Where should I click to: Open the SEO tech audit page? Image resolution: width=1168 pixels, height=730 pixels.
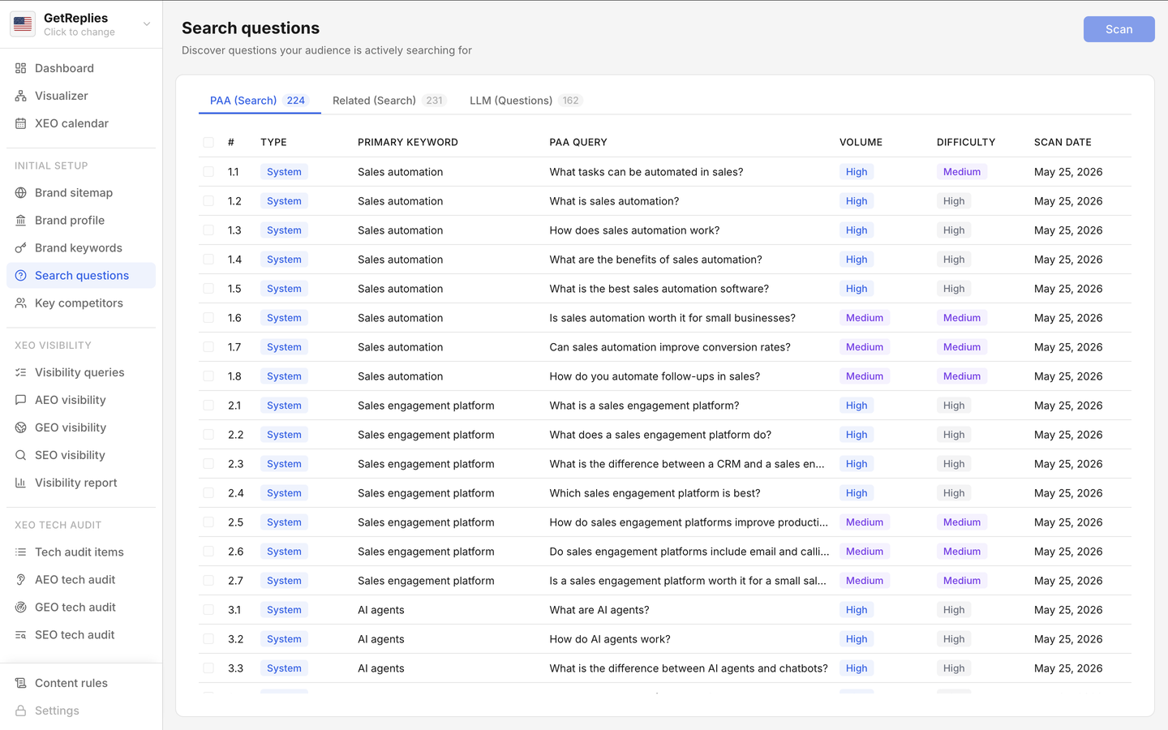click(81, 635)
